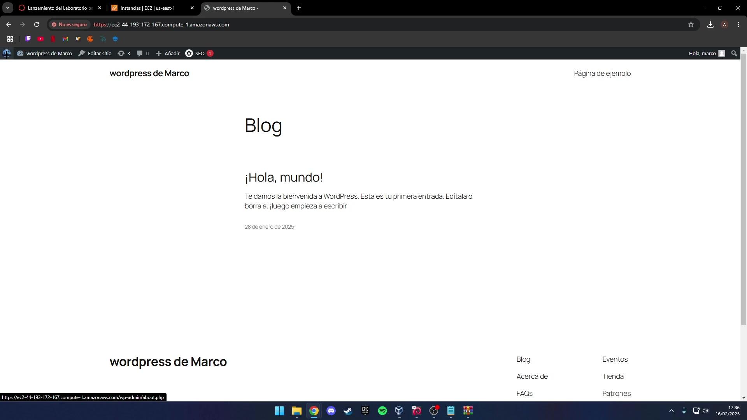Click Editar sitio in the admin bar
Viewport: 747px width, 420px height.
(95, 53)
